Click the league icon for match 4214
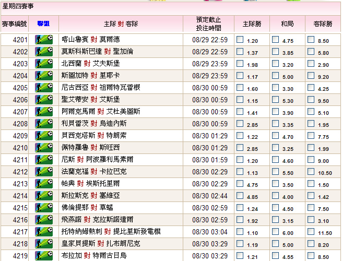Screen dimensions: 342x261 [44, 196]
